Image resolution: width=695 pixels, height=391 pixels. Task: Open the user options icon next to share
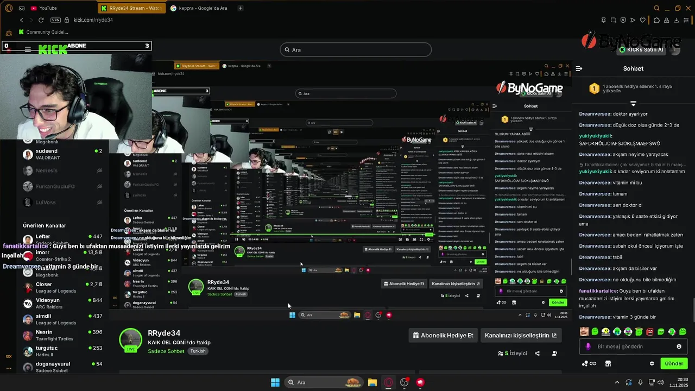[x=554, y=353]
